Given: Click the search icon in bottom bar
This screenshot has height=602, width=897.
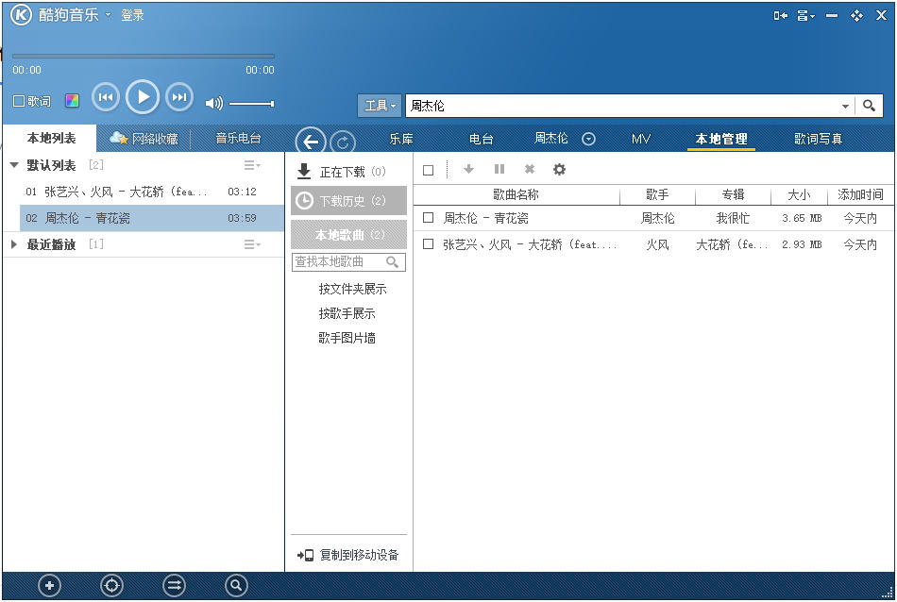Looking at the screenshot, I should [x=236, y=585].
